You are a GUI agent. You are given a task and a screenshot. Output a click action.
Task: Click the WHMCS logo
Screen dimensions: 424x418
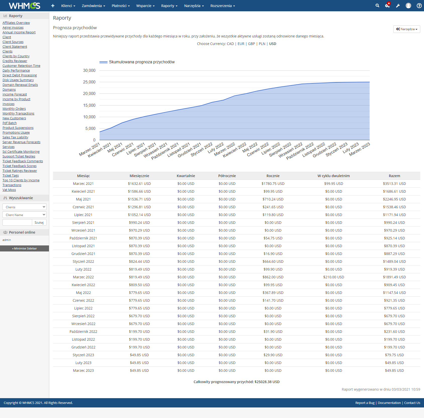coord(24,6)
